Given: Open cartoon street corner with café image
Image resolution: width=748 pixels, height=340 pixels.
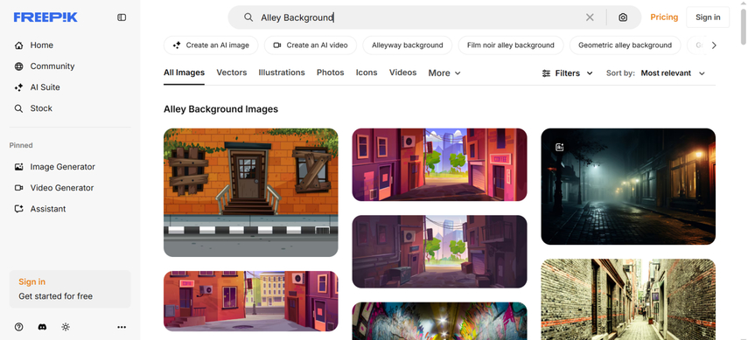Looking at the screenshot, I should (251, 301).
